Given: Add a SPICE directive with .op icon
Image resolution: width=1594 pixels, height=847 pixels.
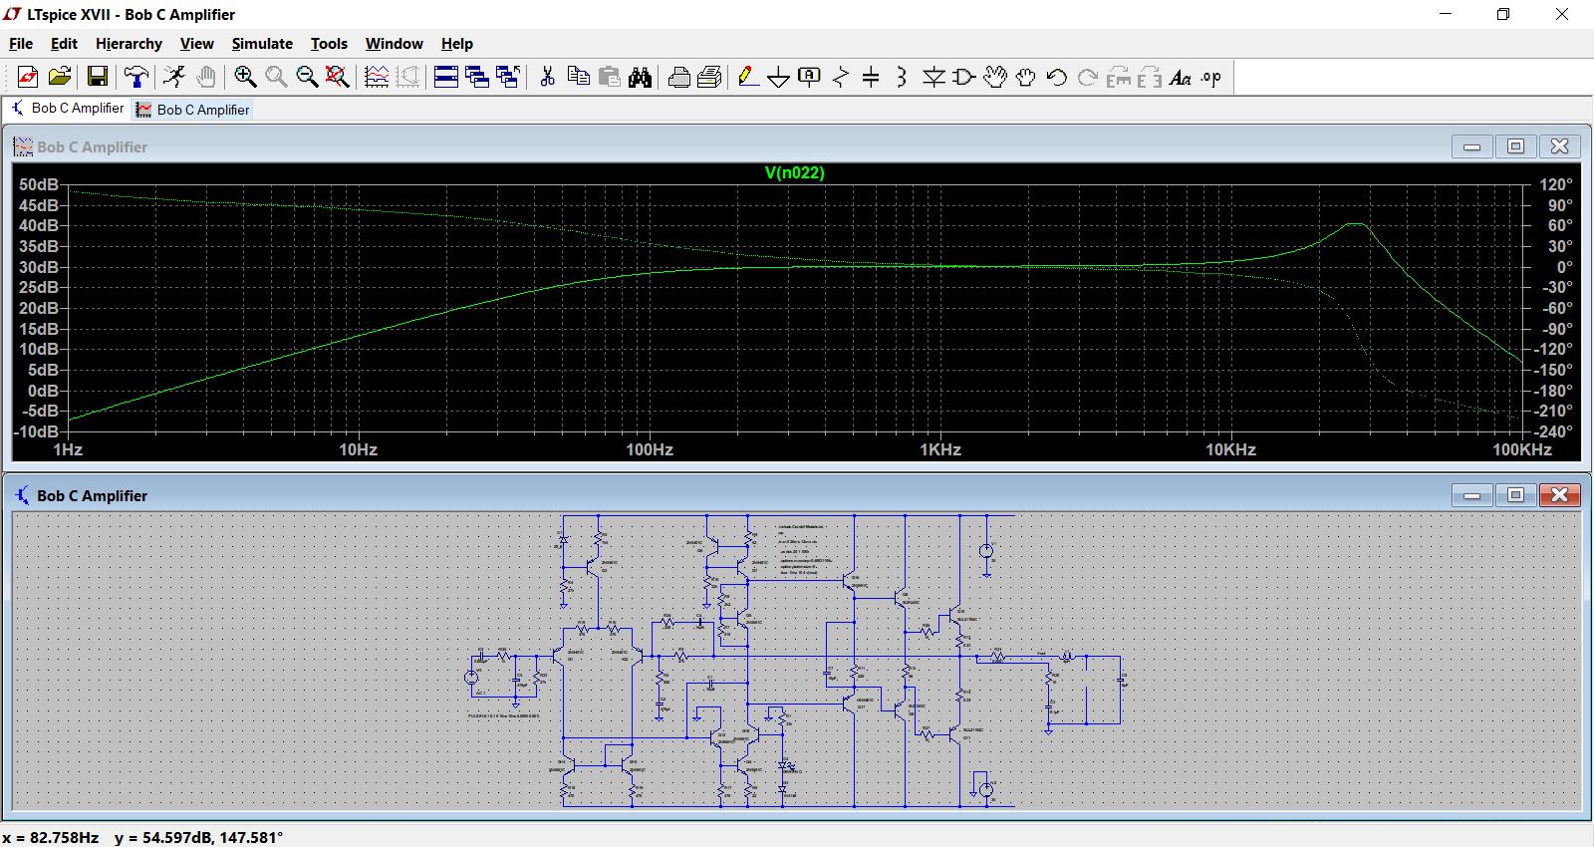Looking at the screenshot, I should point(1211,77).
